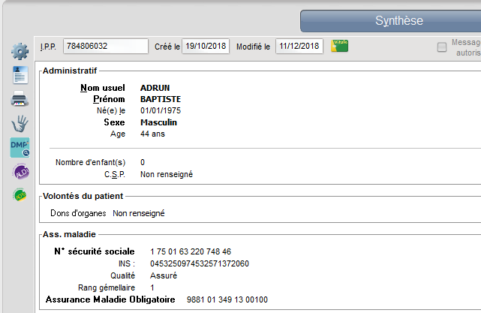Toggle the Message autorisé checkbox
This screenshot has height=313, width=481.
point(442,47)
